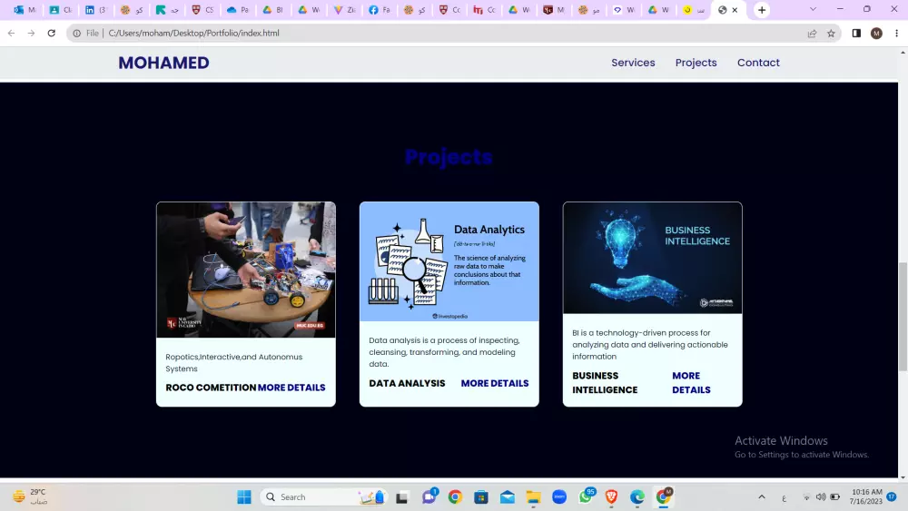Expand the hidden system tray icons
Image resolution: width=908 pixels, height=511 pixels.
click(762, 496)
